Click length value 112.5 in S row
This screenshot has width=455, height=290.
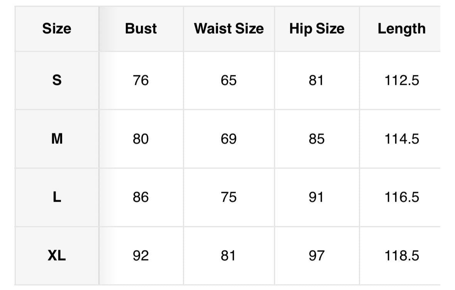pos(401,80)
